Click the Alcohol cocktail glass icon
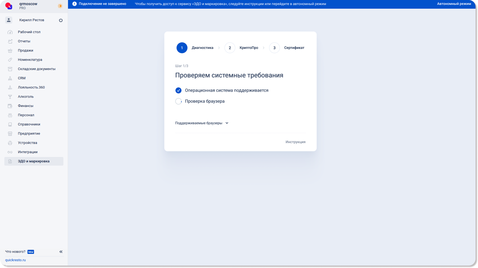This screenshot has height=268, width=478. click(x=10, y=97)
